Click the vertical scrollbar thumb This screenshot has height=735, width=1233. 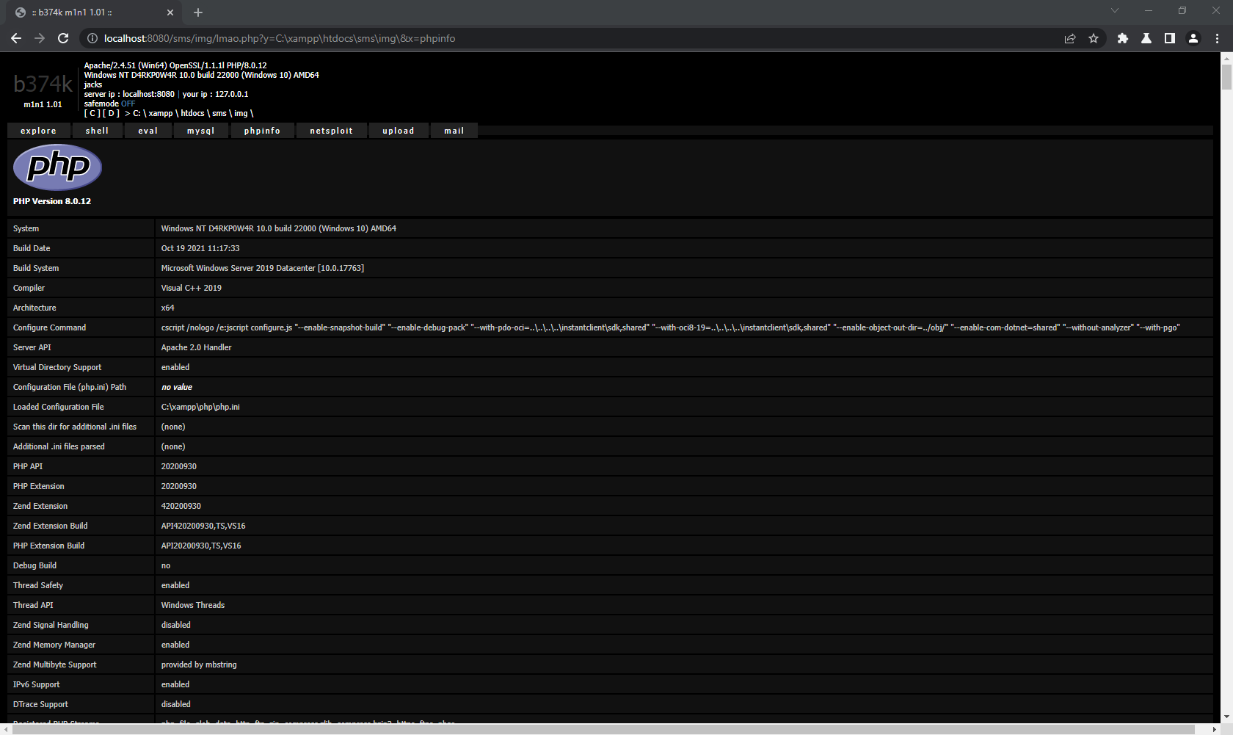(x=1226, y=77)
